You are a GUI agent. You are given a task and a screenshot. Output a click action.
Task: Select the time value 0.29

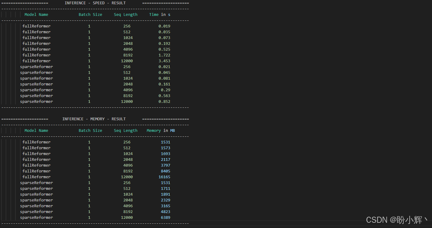point(166,90)
